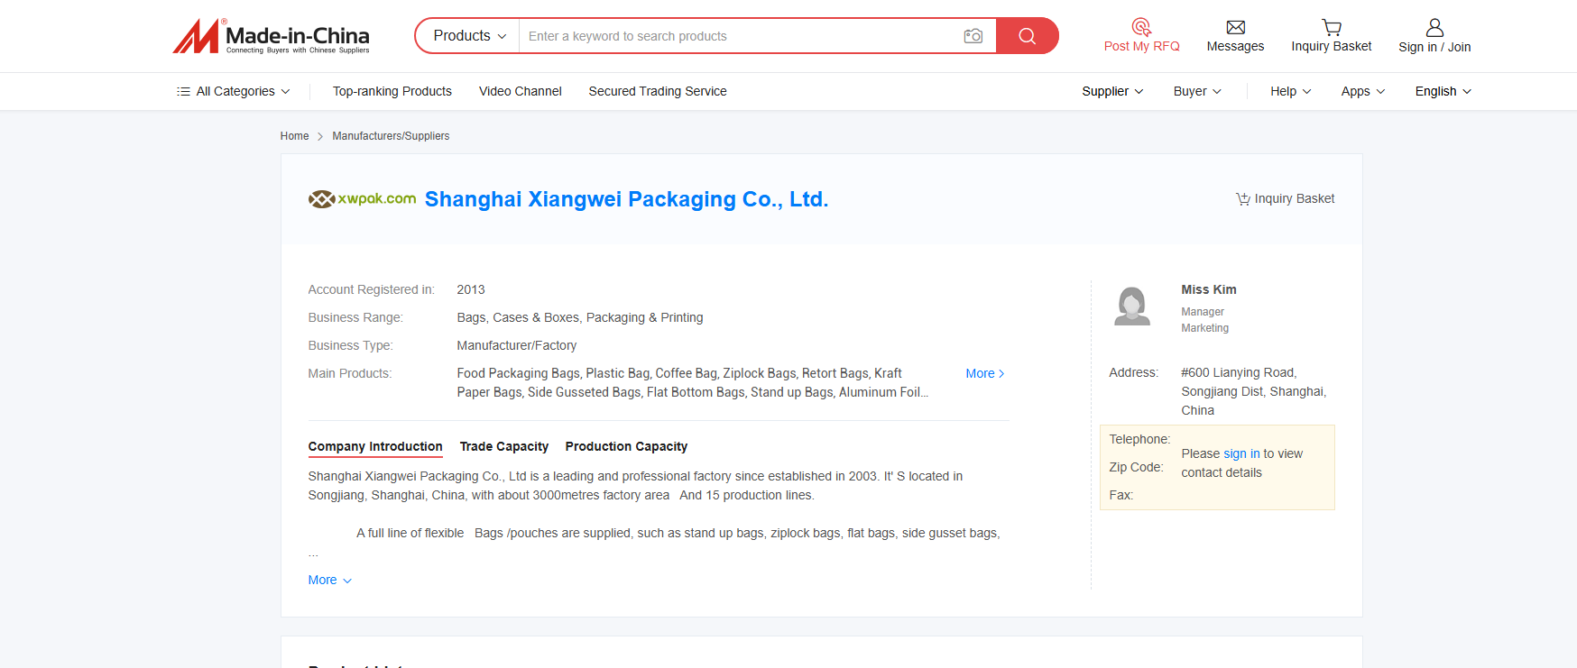Open the English language dropdown
Screen dimensions: 1577x668
click(x=1442, y=92)
